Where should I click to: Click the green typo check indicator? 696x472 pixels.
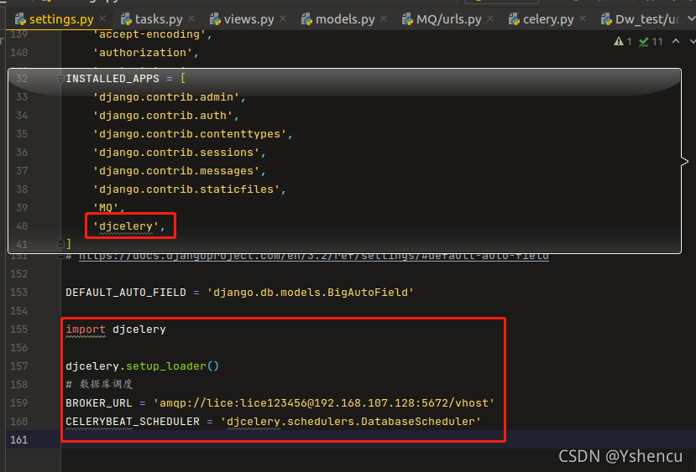(644, 42)
